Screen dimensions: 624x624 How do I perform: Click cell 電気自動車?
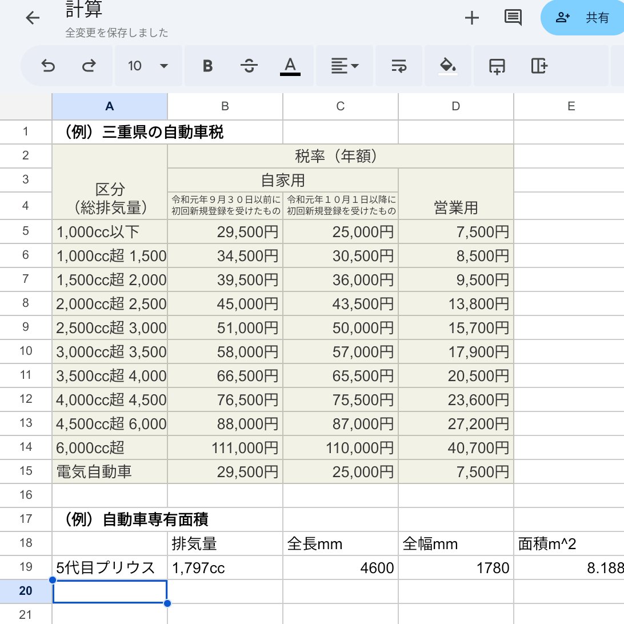click(x=110, y=471)
